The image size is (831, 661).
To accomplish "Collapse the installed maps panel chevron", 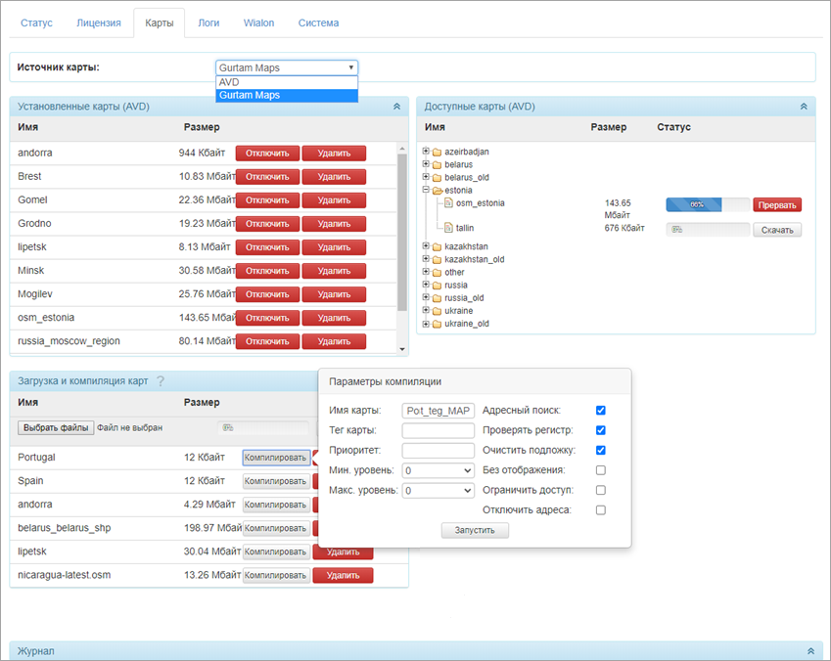I will coord(396,107).
